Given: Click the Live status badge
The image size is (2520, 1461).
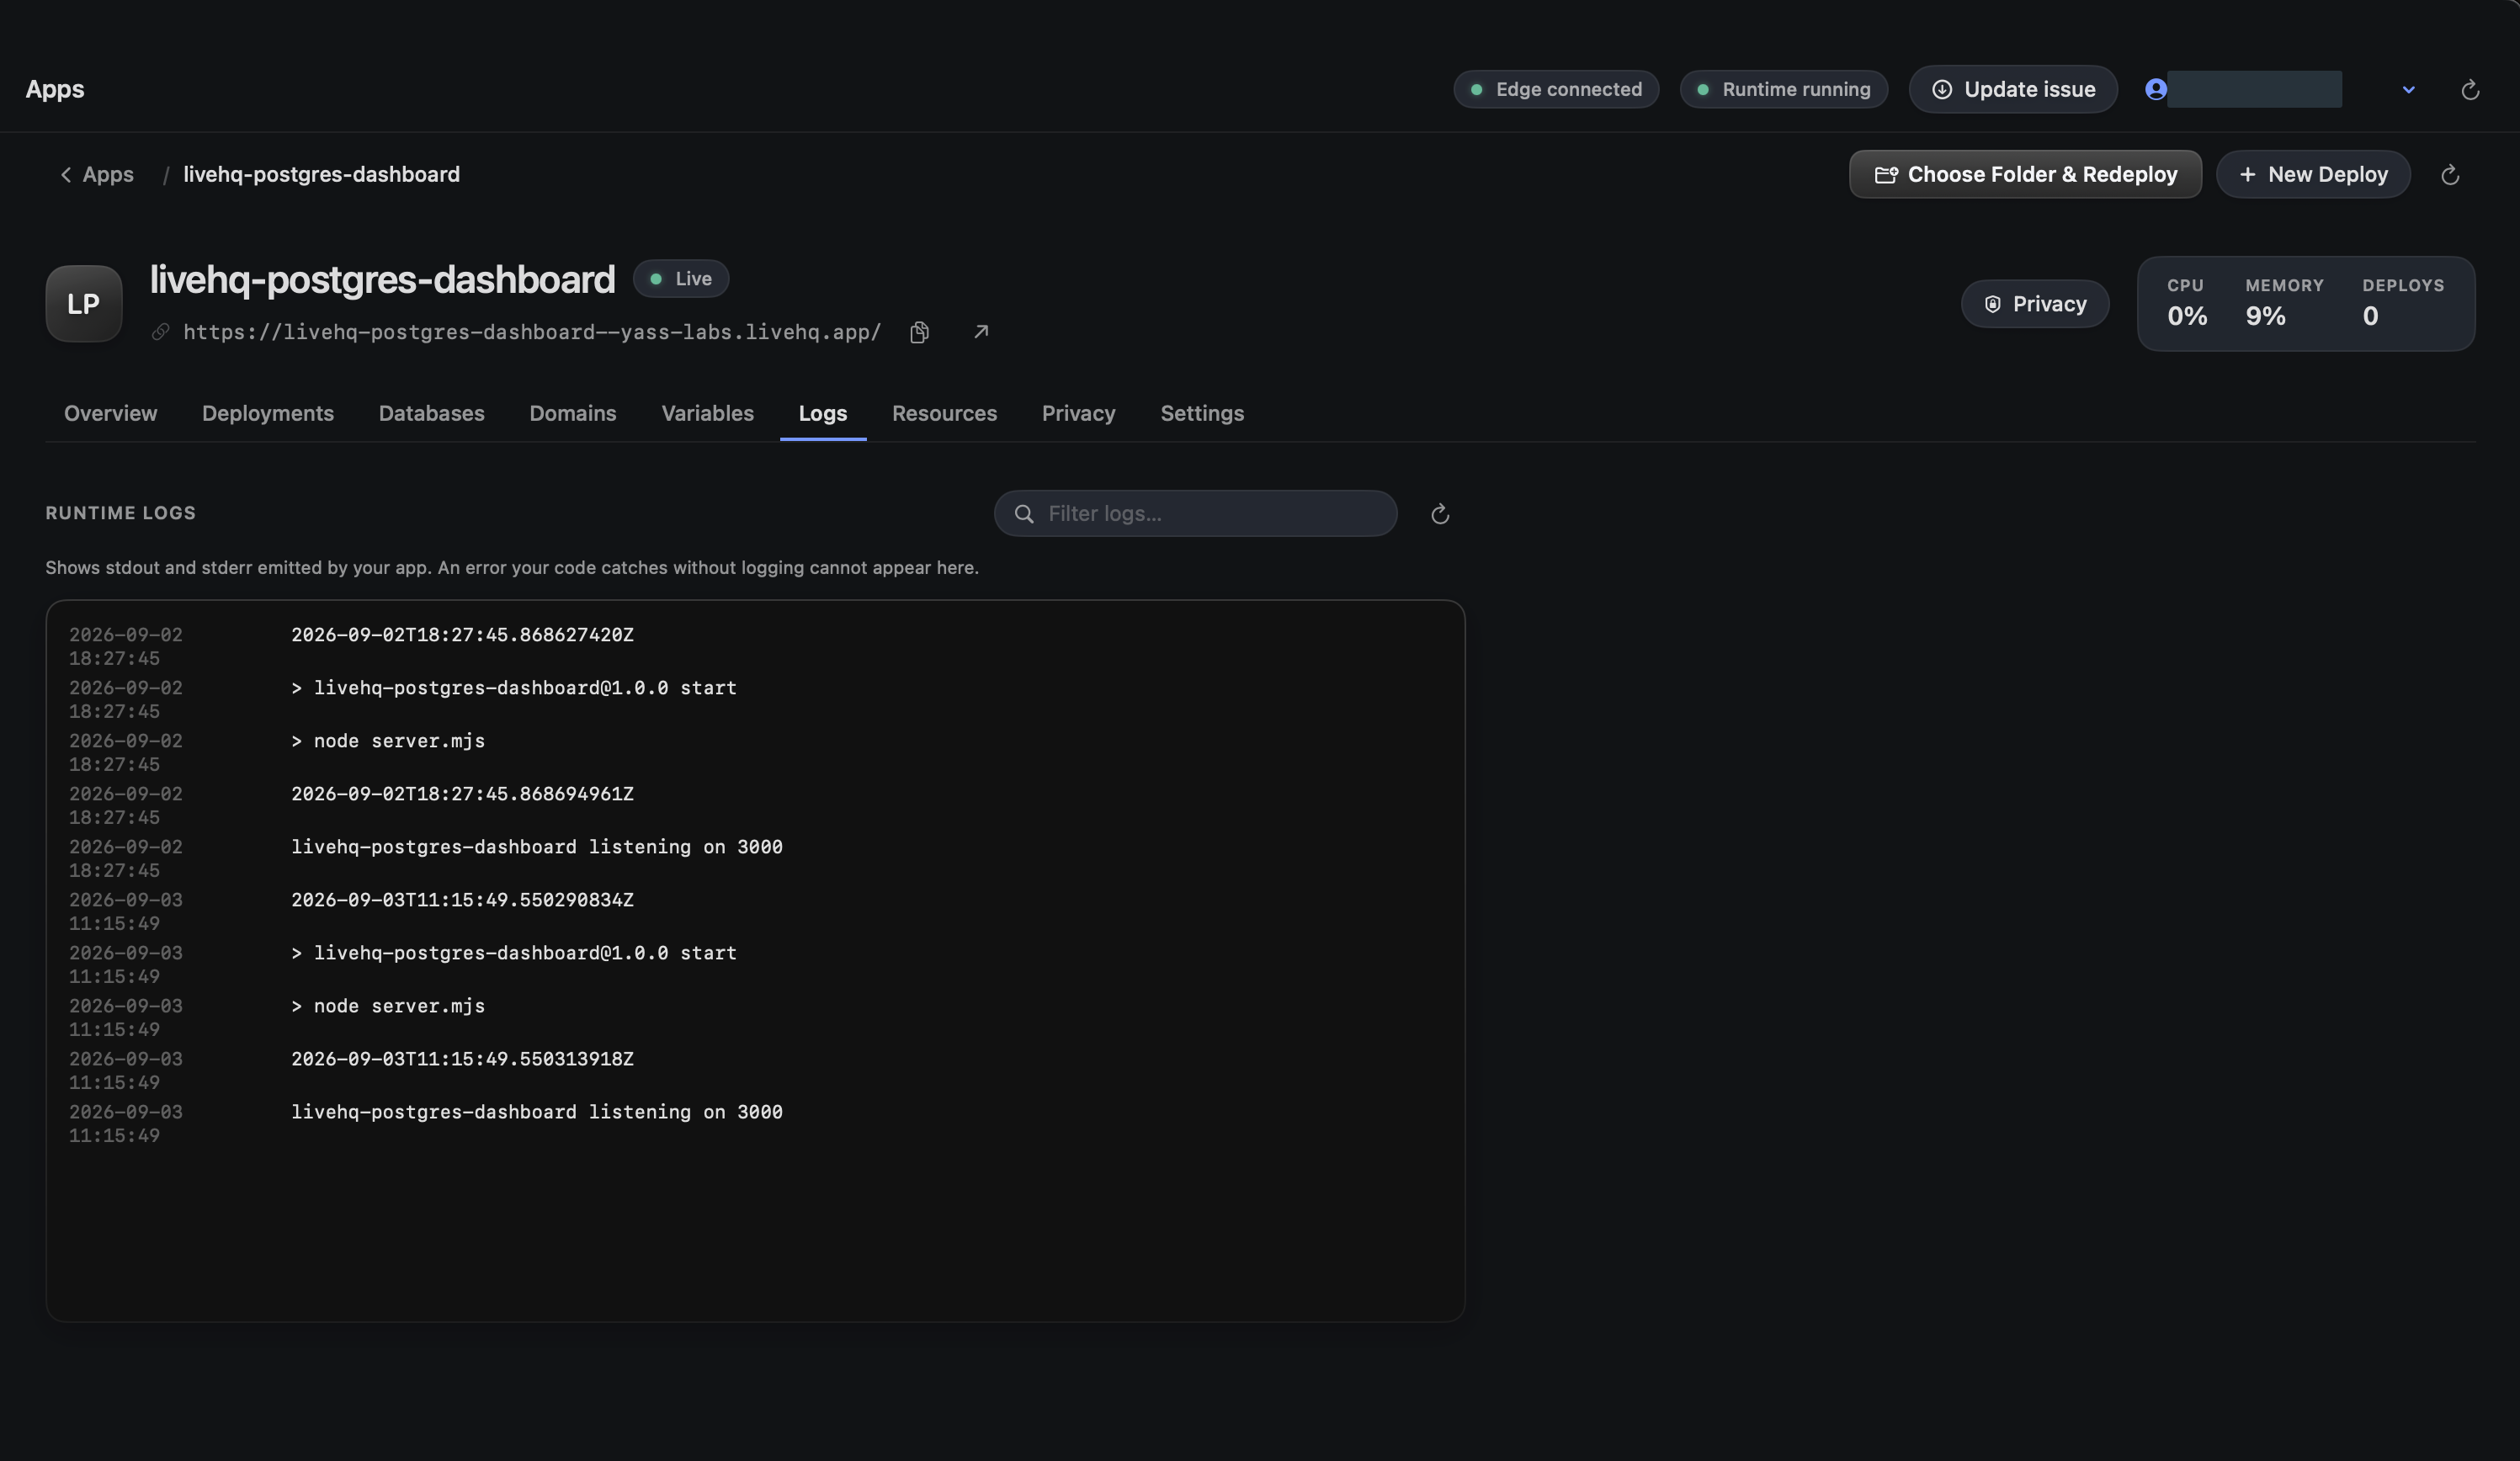Looking at the screenshot, I should (681, 279).
